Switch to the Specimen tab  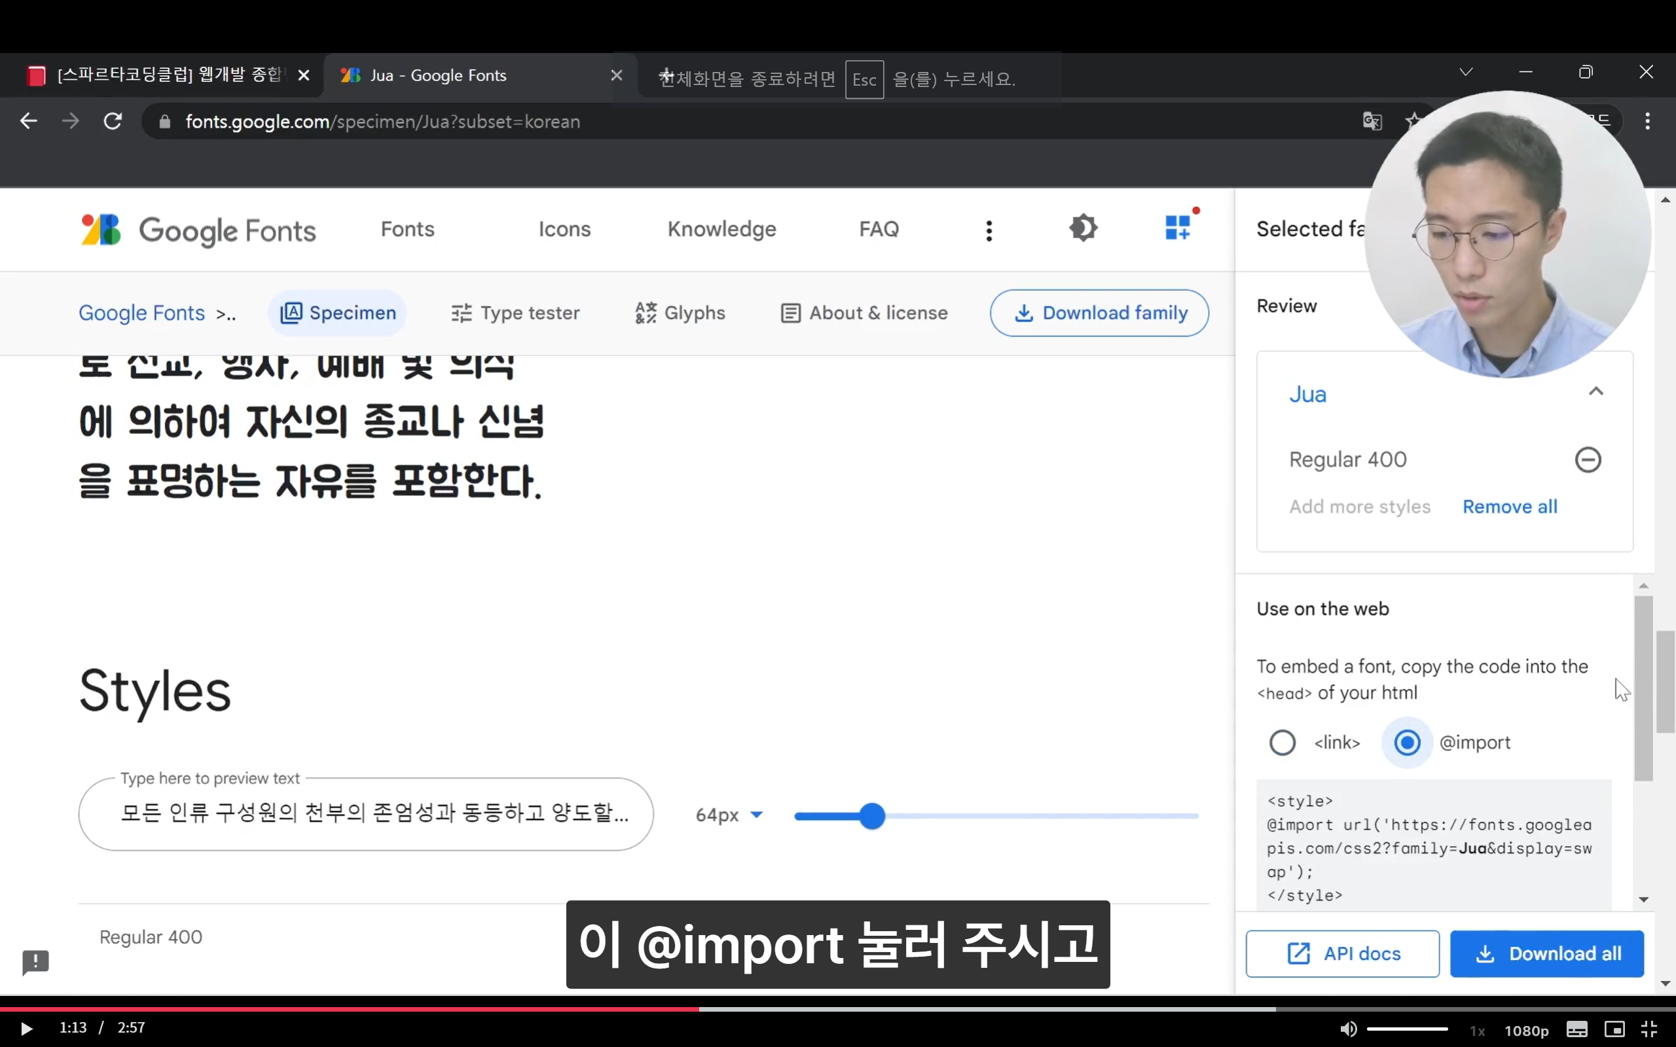(338, 313)
